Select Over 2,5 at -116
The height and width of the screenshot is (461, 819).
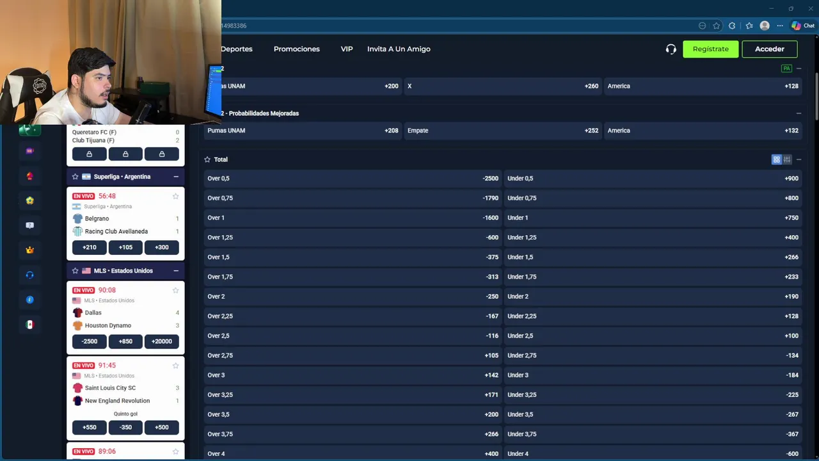coord(353,336)
